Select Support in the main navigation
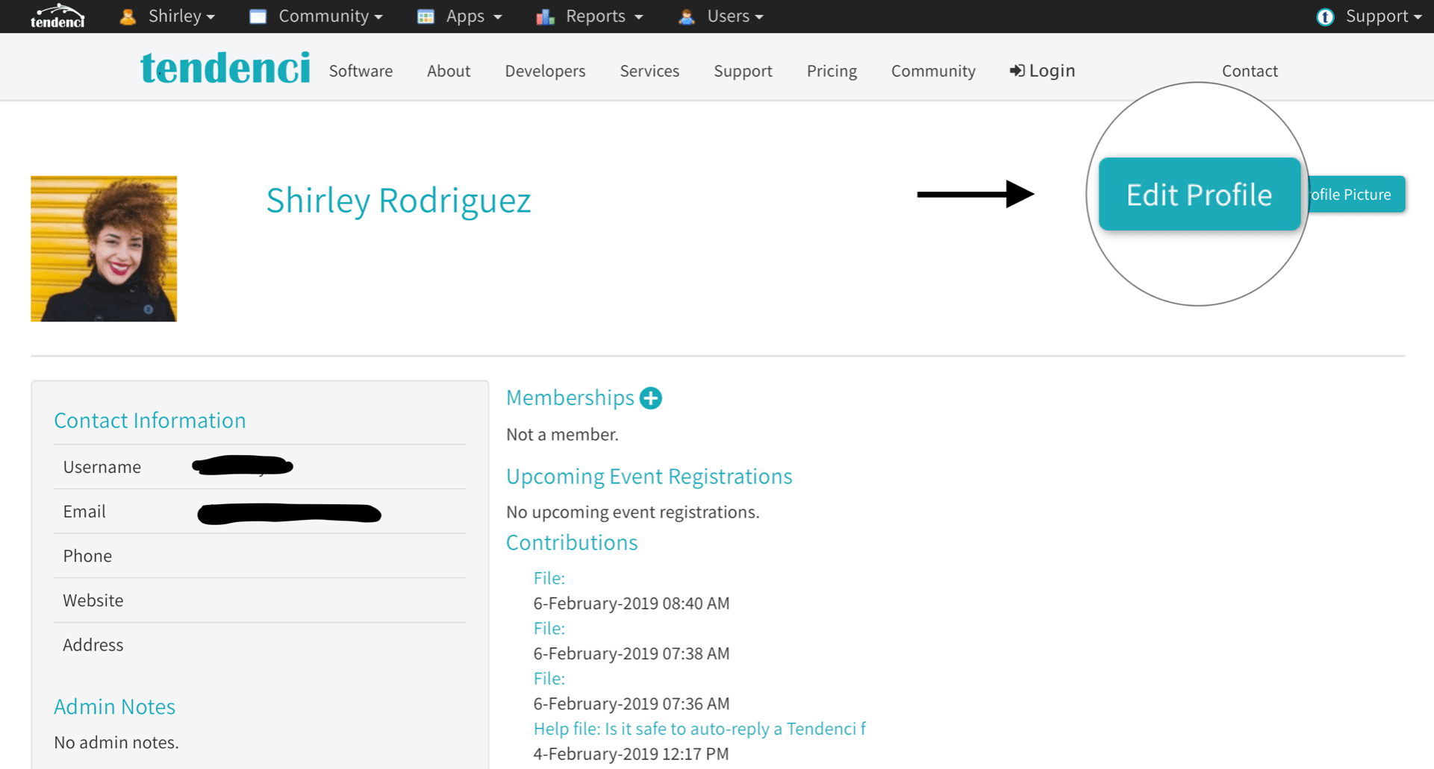1434x769 pixels. pyautogui.click(x=743, y=71)
